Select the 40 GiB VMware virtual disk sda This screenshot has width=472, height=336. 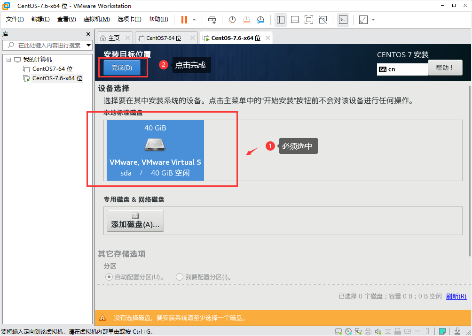click(x=155, y=150)
